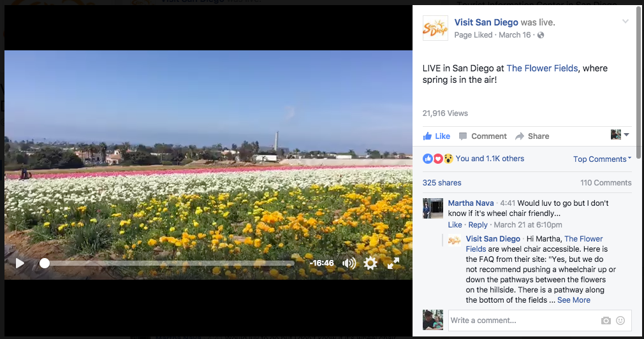Open The Flower Fields link in the reply
Image resolution: width=644 pixels, height=339 pixels.
tap(583, 239)
